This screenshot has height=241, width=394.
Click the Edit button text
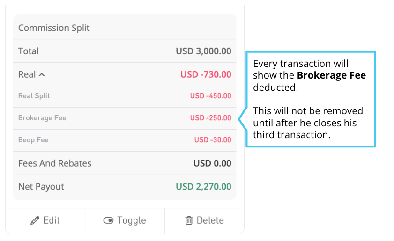[52, 220]
